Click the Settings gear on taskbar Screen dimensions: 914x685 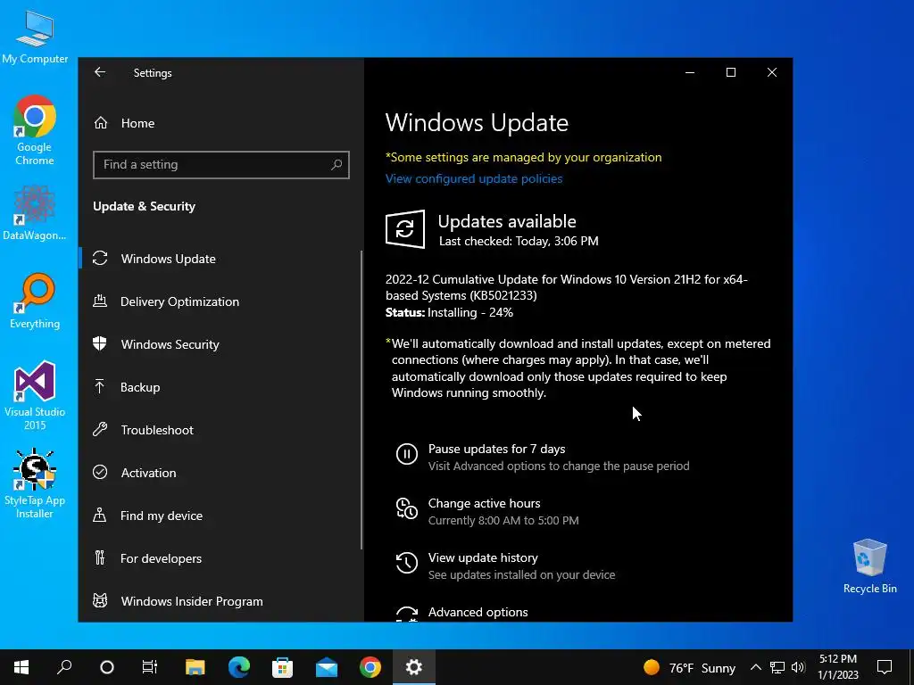coord(414,667)
